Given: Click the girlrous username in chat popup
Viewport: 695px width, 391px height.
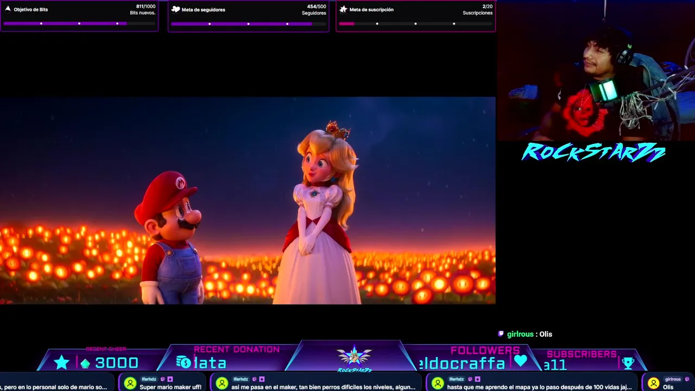Looking at the screenshot, I should click(x=520, y=334).
